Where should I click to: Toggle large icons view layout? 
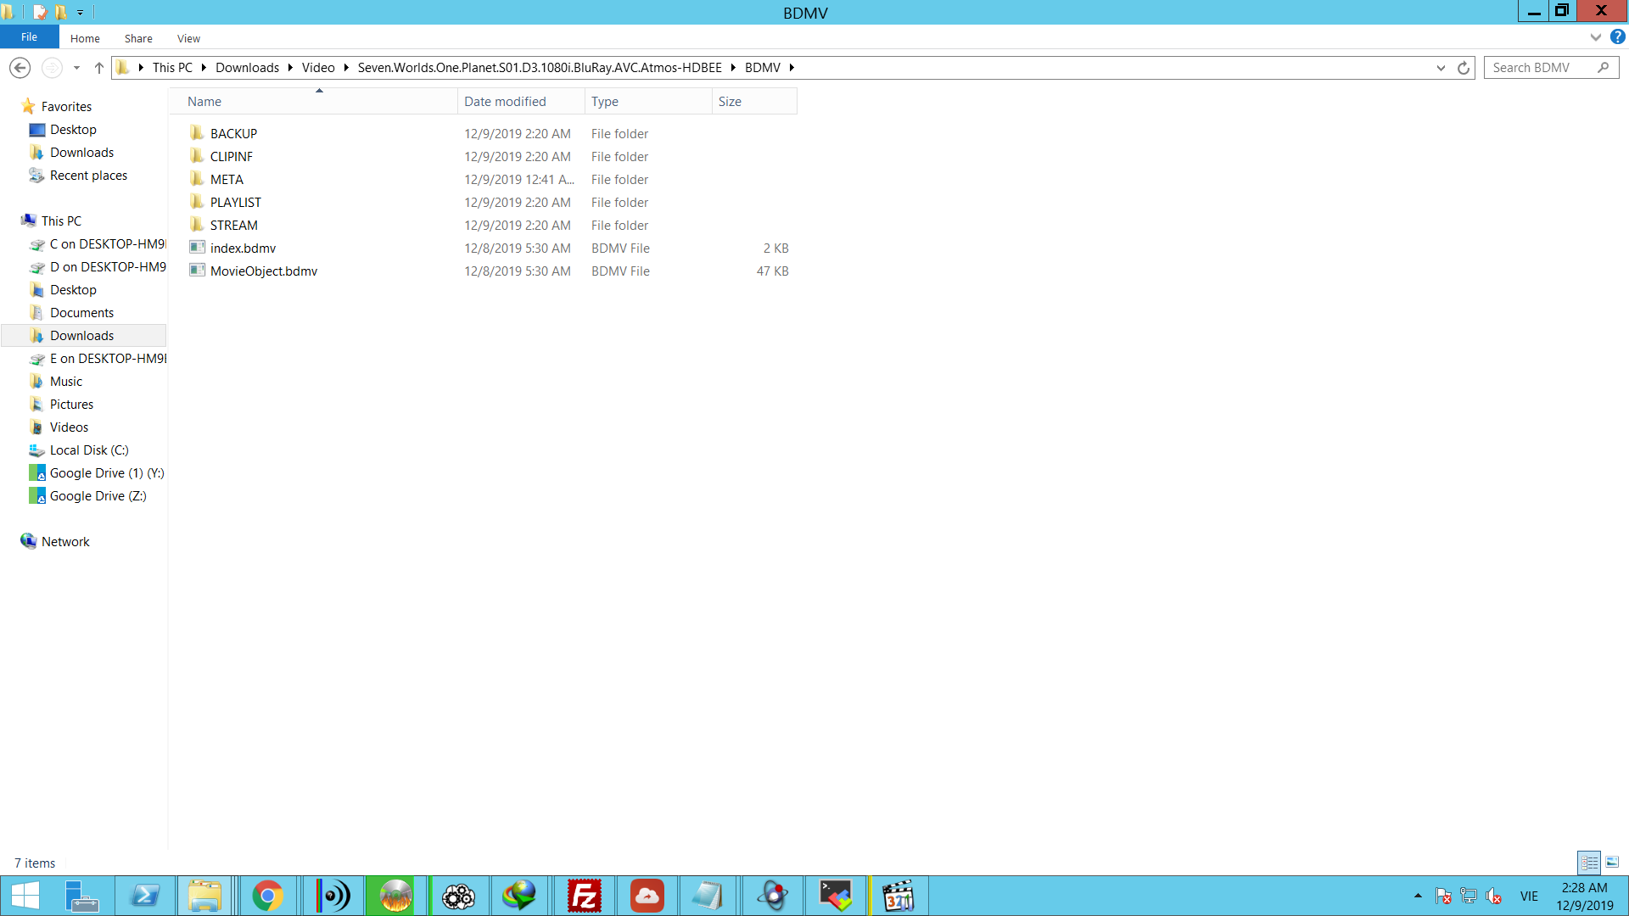1612,863
